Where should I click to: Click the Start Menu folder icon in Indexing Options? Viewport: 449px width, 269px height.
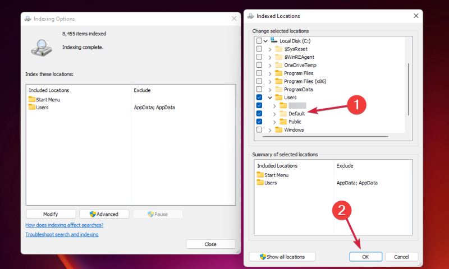coord(32,100)
